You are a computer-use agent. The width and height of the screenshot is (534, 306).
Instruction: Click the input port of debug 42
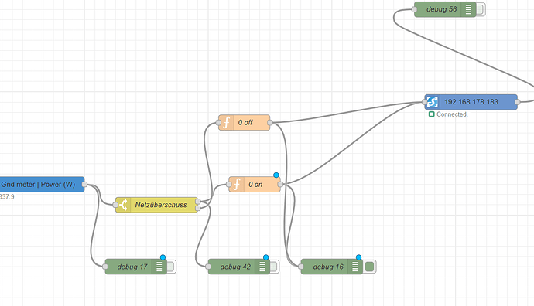(x=208, y=267)
